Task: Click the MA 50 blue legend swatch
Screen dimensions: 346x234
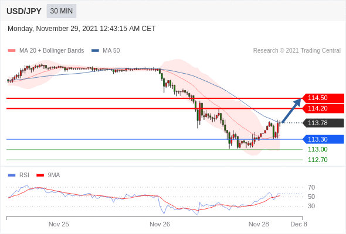Action: [95, 51]
